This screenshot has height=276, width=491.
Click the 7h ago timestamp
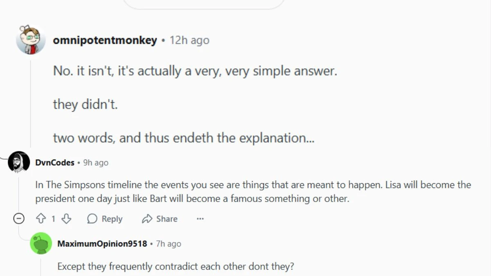click(x=169, y=244)
